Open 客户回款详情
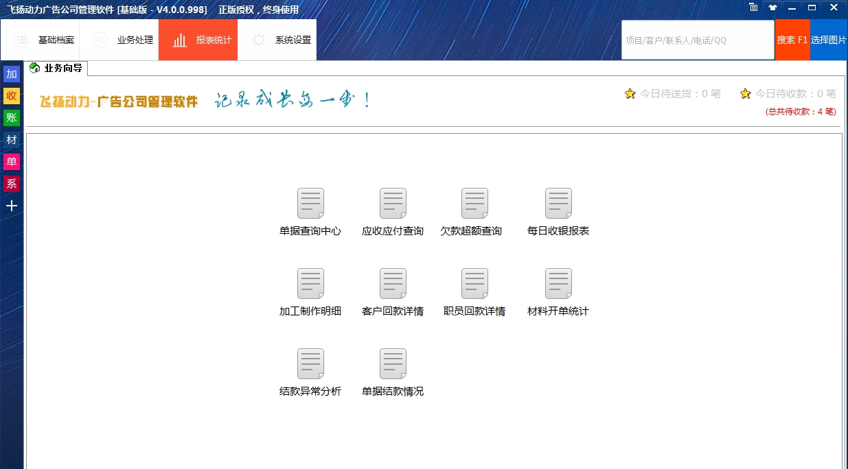 (x=393, y=291)
